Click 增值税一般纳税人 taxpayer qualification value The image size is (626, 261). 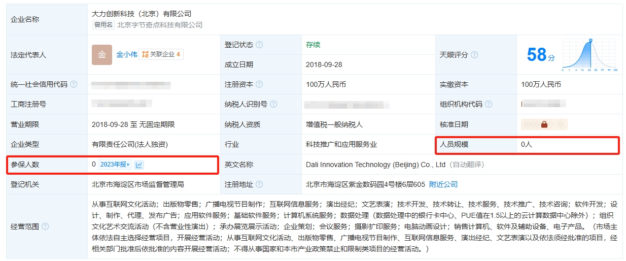coord(334,124)
